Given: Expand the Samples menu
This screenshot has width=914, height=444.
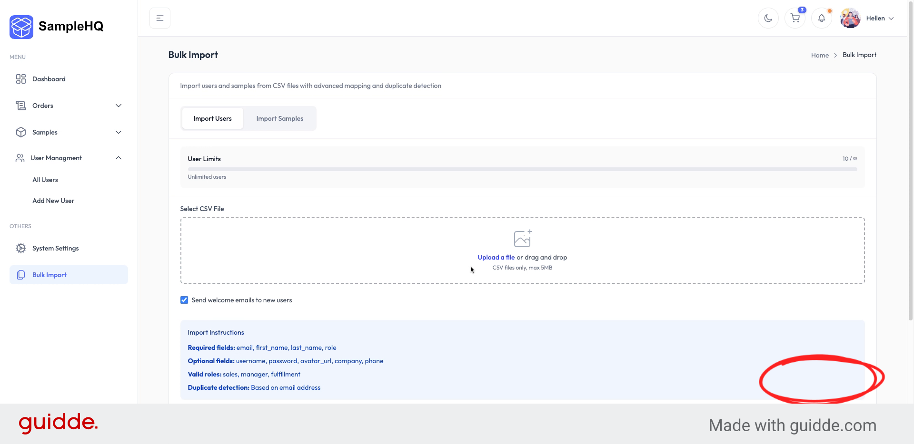Looking at the screenshot, I should 119,132.
